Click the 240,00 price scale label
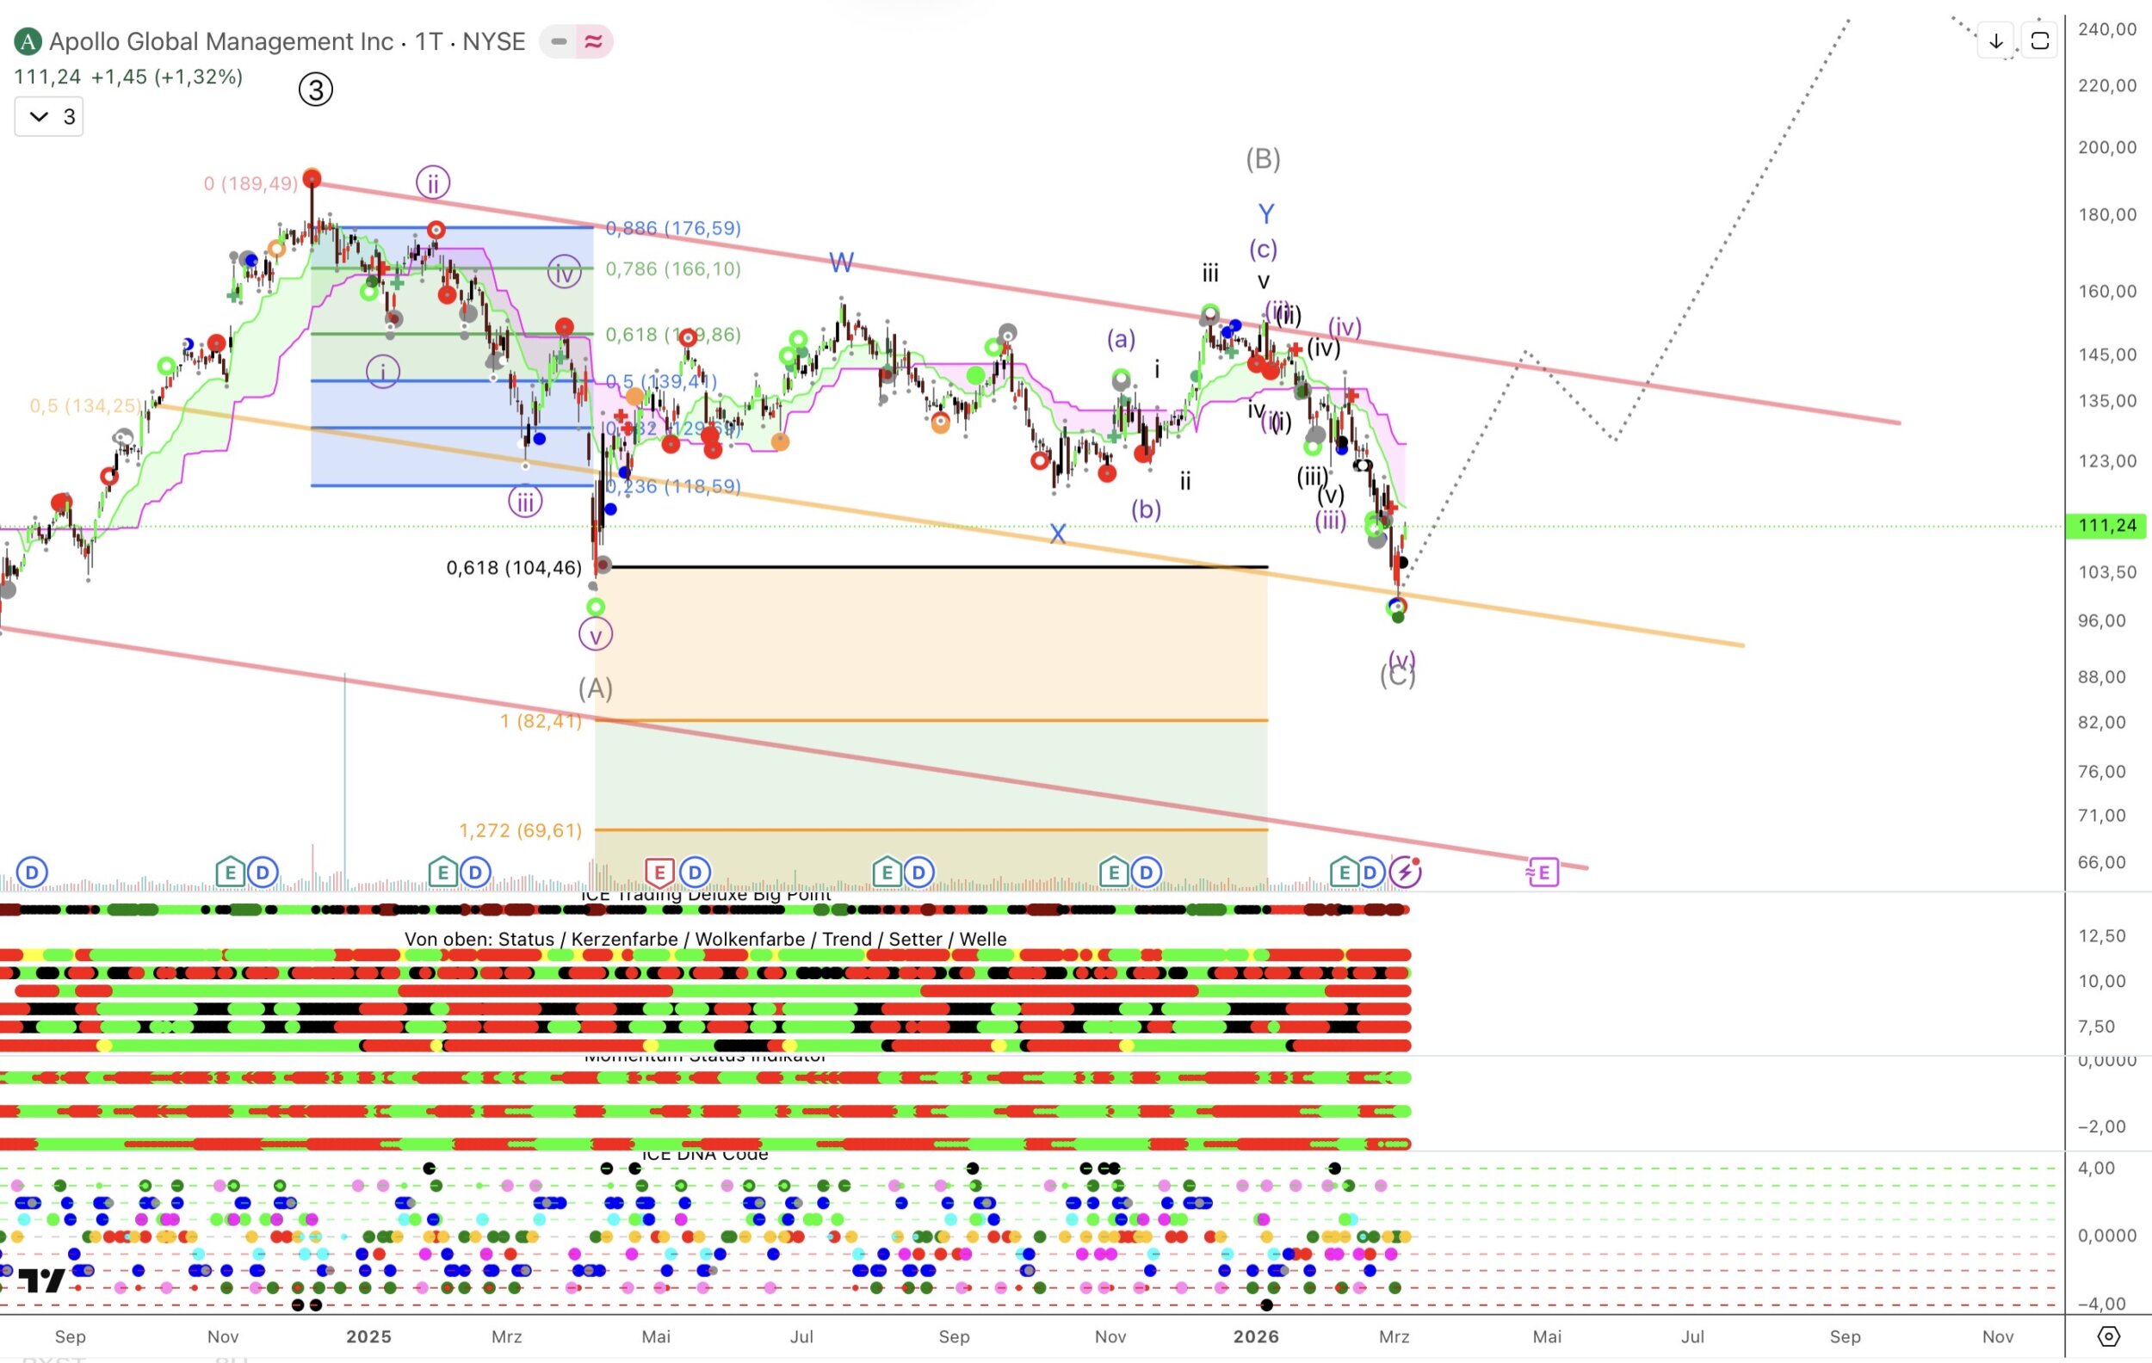The height and width of the screenshot is (1363, 2152). pyautogui.click(x=2106, y=29)
